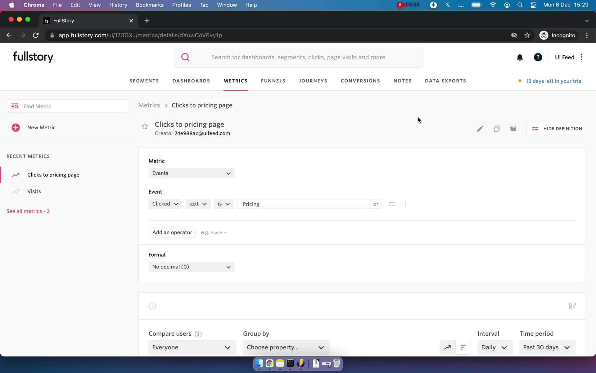Select the FUNNELS tab

273,81
